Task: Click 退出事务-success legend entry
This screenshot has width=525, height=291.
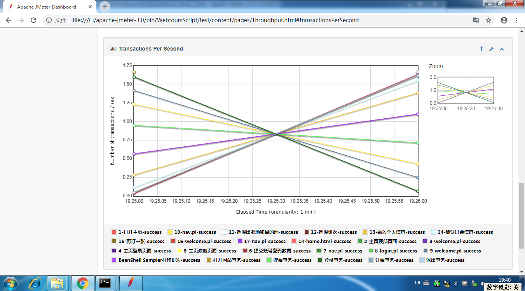Action: [442, 260]
